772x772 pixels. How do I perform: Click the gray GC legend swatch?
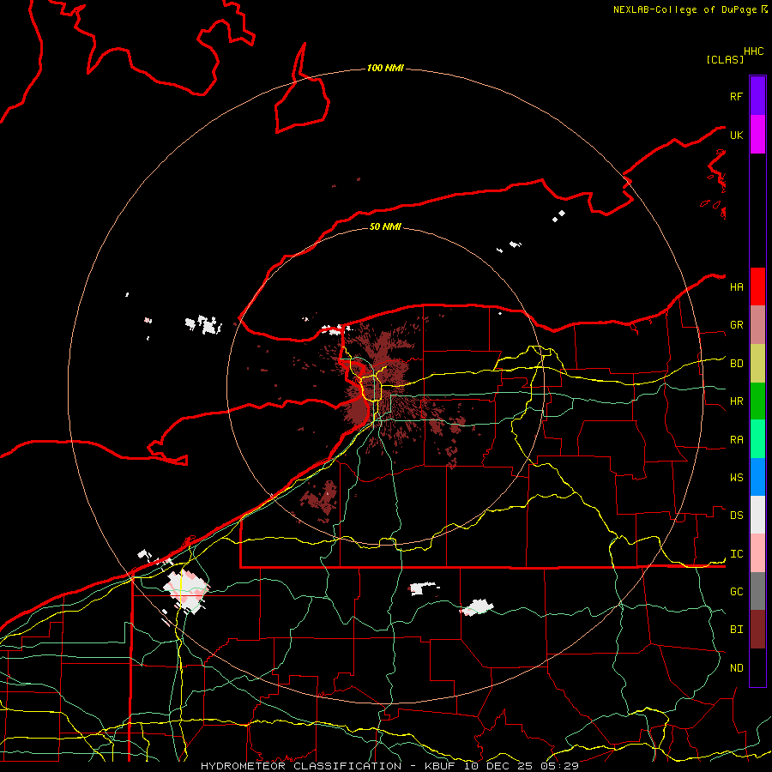pyautogui.click(x=757, y=591)
